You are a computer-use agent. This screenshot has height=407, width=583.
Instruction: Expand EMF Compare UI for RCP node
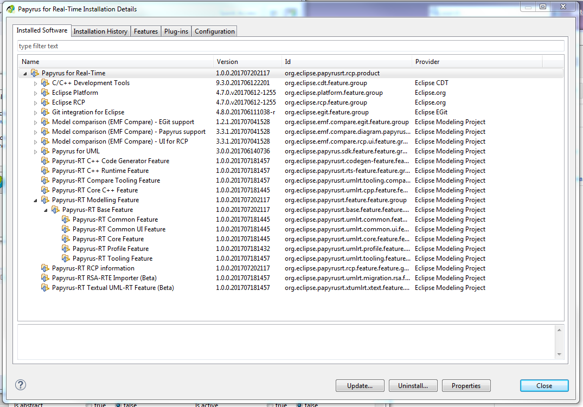tap(35, 142)
